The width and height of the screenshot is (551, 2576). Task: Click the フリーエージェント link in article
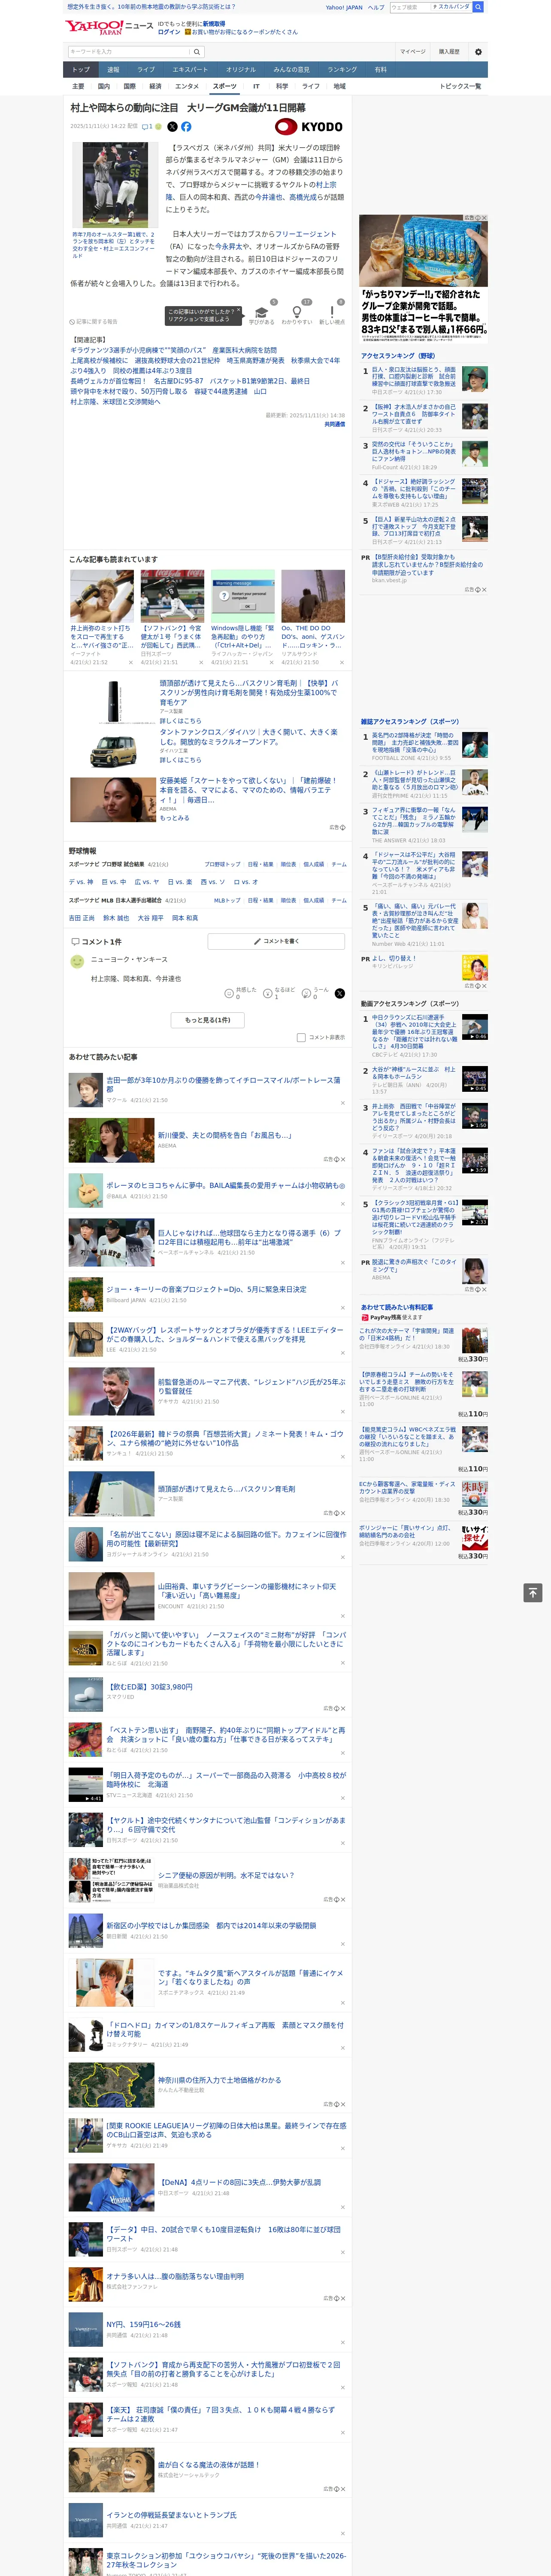(x=306, y=234)
